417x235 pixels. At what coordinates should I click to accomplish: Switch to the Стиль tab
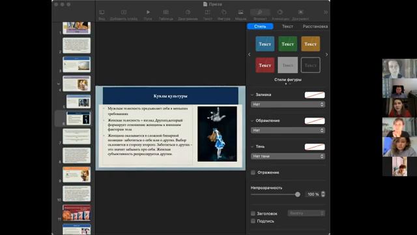click(260, 26)
